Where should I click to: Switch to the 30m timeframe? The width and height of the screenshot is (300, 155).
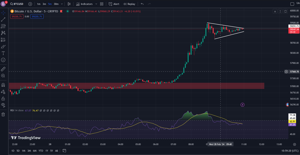[56, 4]
